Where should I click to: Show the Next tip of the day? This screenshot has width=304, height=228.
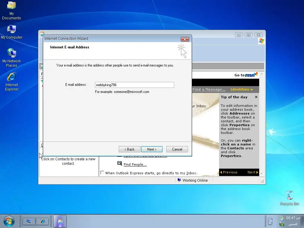[x=253, y=172]
